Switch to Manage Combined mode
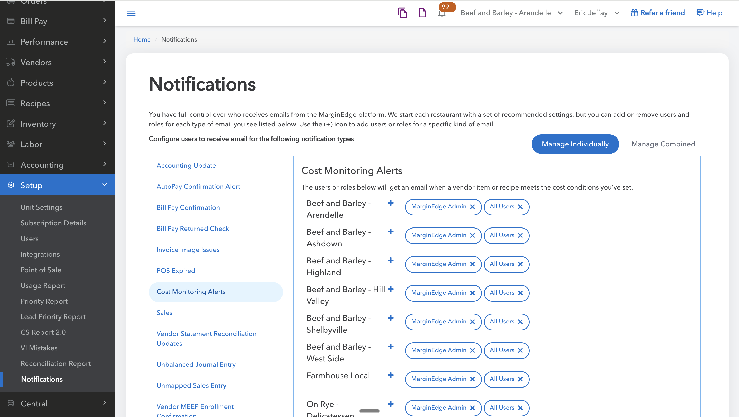 click(x=663, y=144)
